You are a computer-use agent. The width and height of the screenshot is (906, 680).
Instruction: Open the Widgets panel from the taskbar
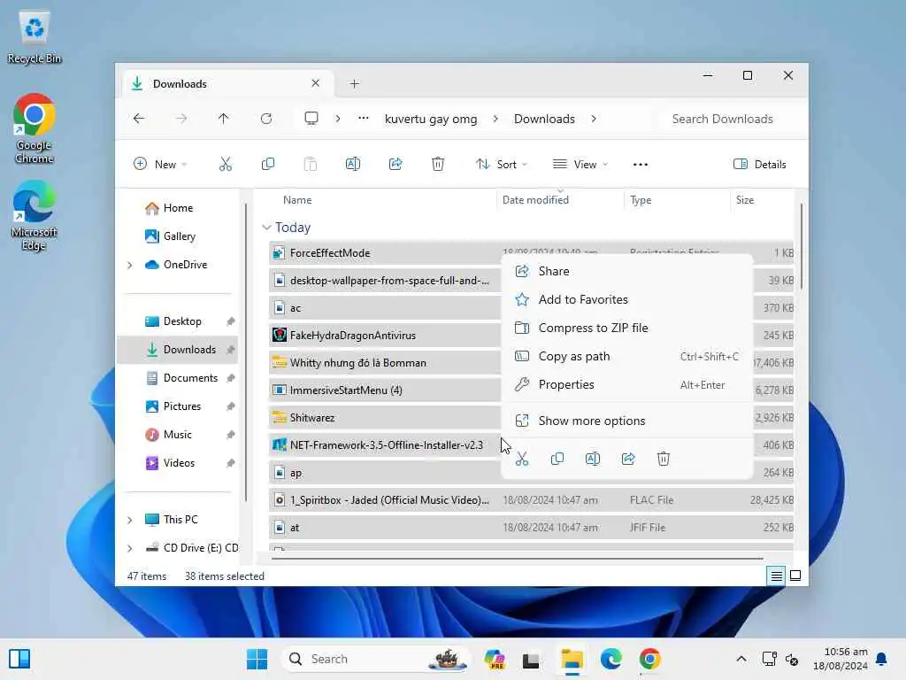[19, 659]
